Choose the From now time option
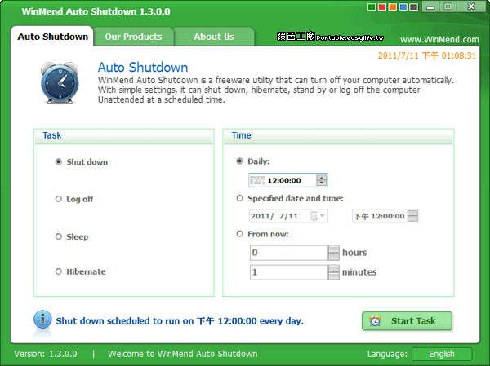This screenshot has width=490, height=366. click(262, 234)
